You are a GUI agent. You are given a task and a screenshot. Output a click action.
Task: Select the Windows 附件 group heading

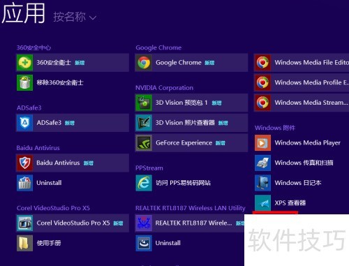(x=275, y=128)
